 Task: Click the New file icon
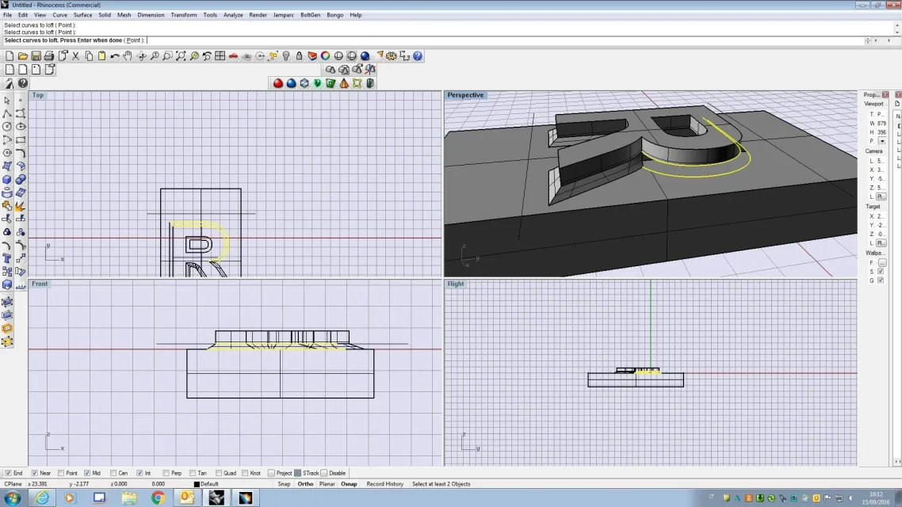click(10, 55)
